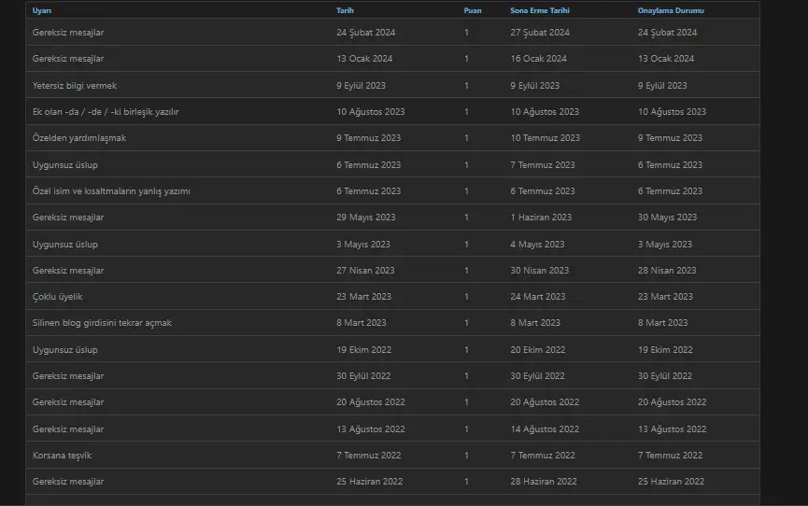Click '9 Temmuz 2023' in Onaylama Durumu column

tap(670, 138)
